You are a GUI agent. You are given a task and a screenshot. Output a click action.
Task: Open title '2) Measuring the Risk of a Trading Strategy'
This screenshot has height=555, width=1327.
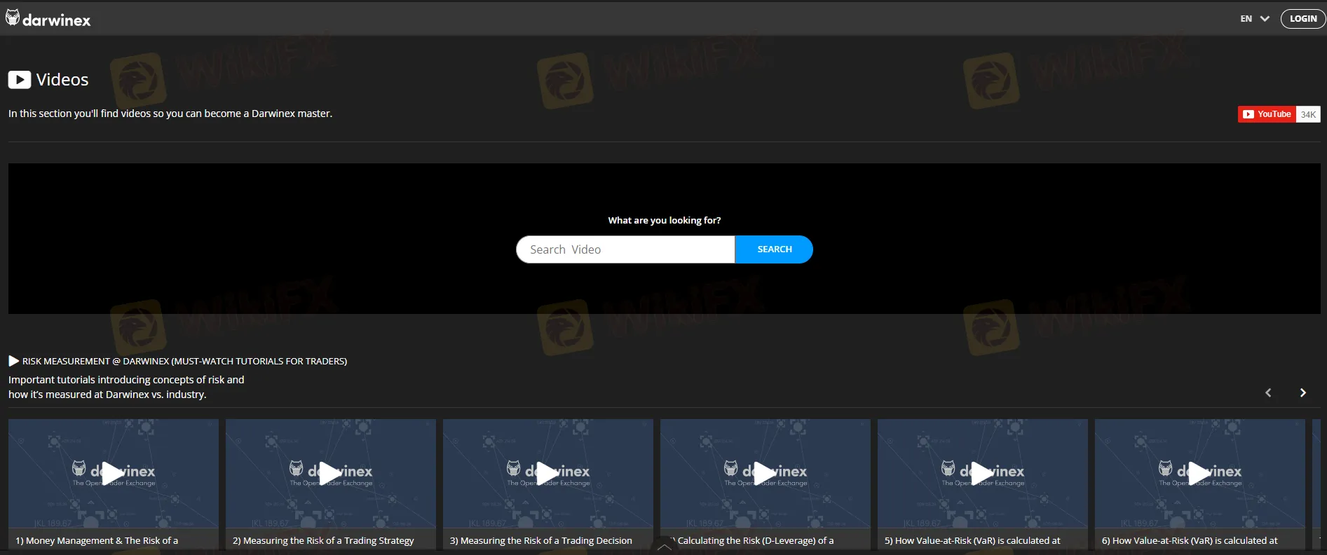click(x=323, y=541)
